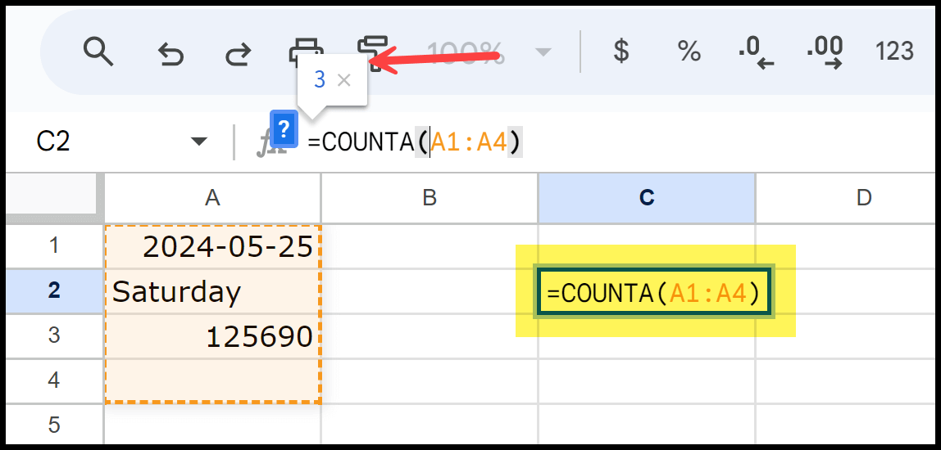Format as currency with dollar icon

[621, 52]
